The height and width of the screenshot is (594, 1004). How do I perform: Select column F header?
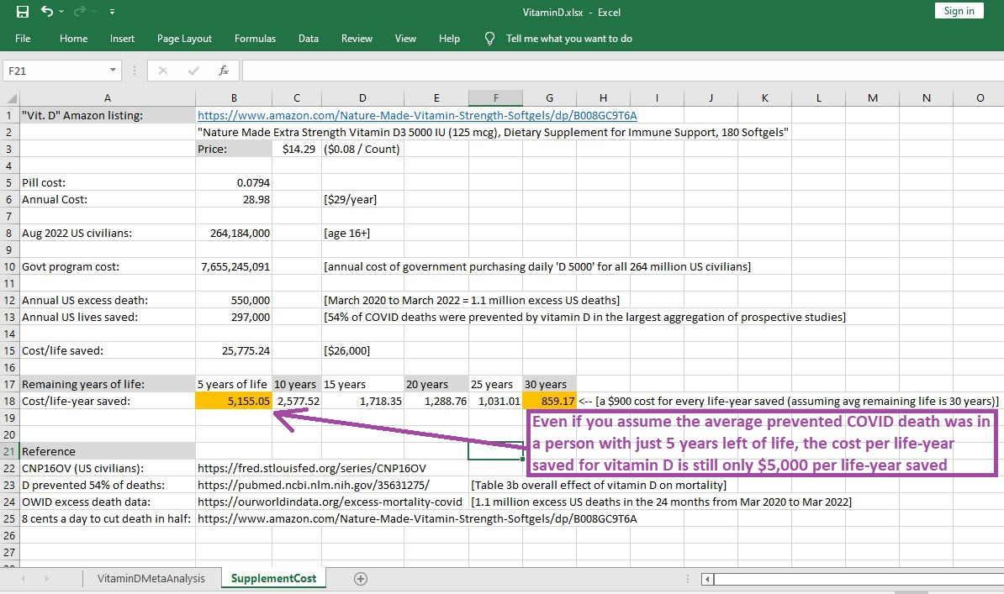click(495, 98)
